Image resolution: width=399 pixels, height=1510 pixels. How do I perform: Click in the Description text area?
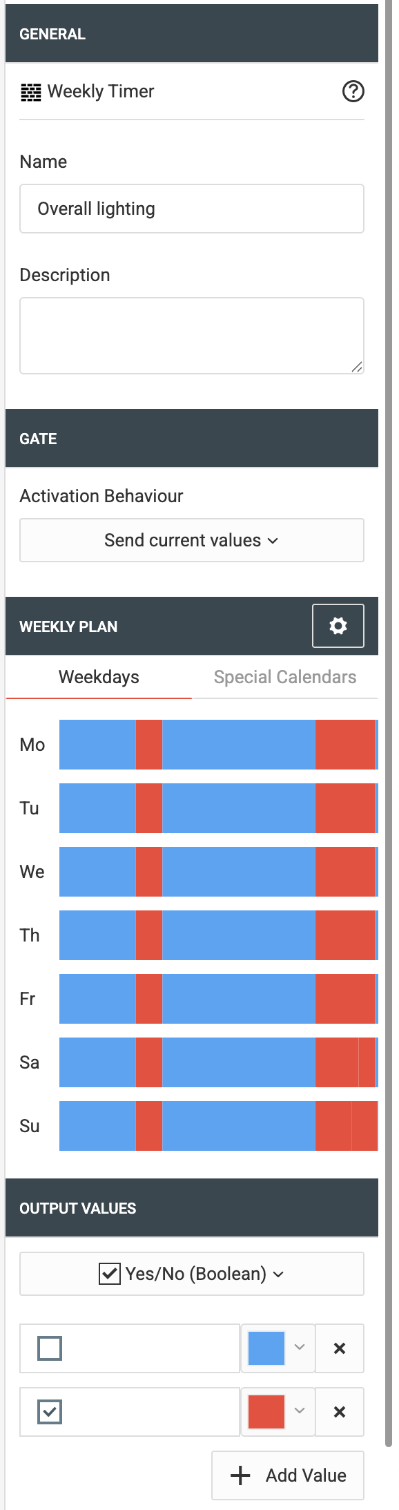(x=192, y=336)
